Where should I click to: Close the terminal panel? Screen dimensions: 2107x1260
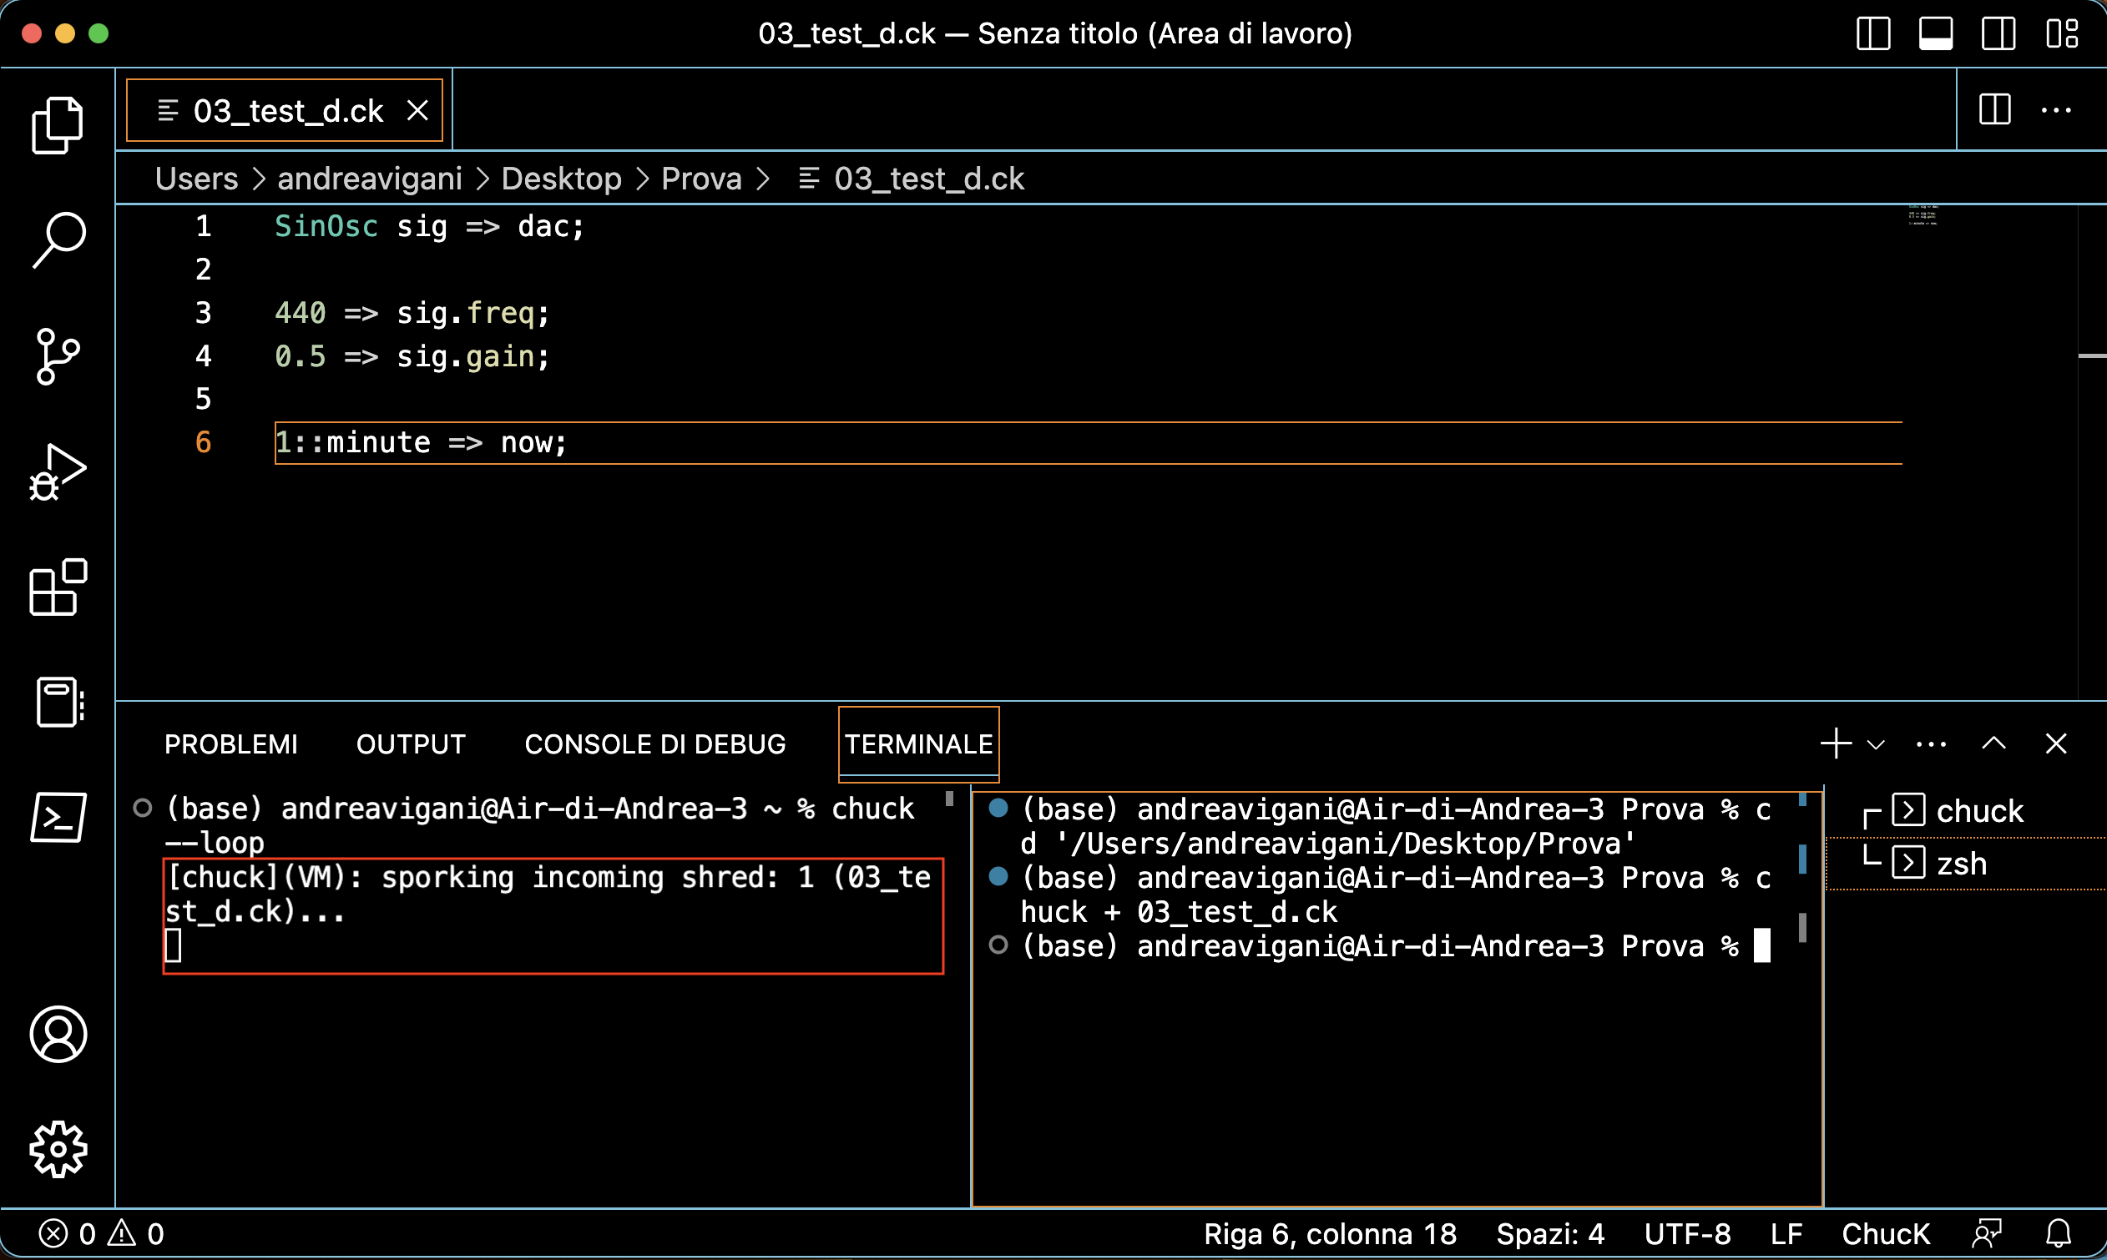2056,743
